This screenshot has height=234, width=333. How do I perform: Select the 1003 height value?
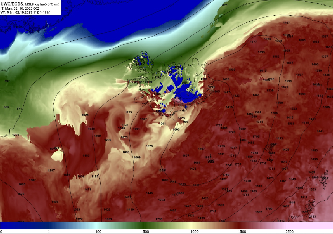(176, 130)
